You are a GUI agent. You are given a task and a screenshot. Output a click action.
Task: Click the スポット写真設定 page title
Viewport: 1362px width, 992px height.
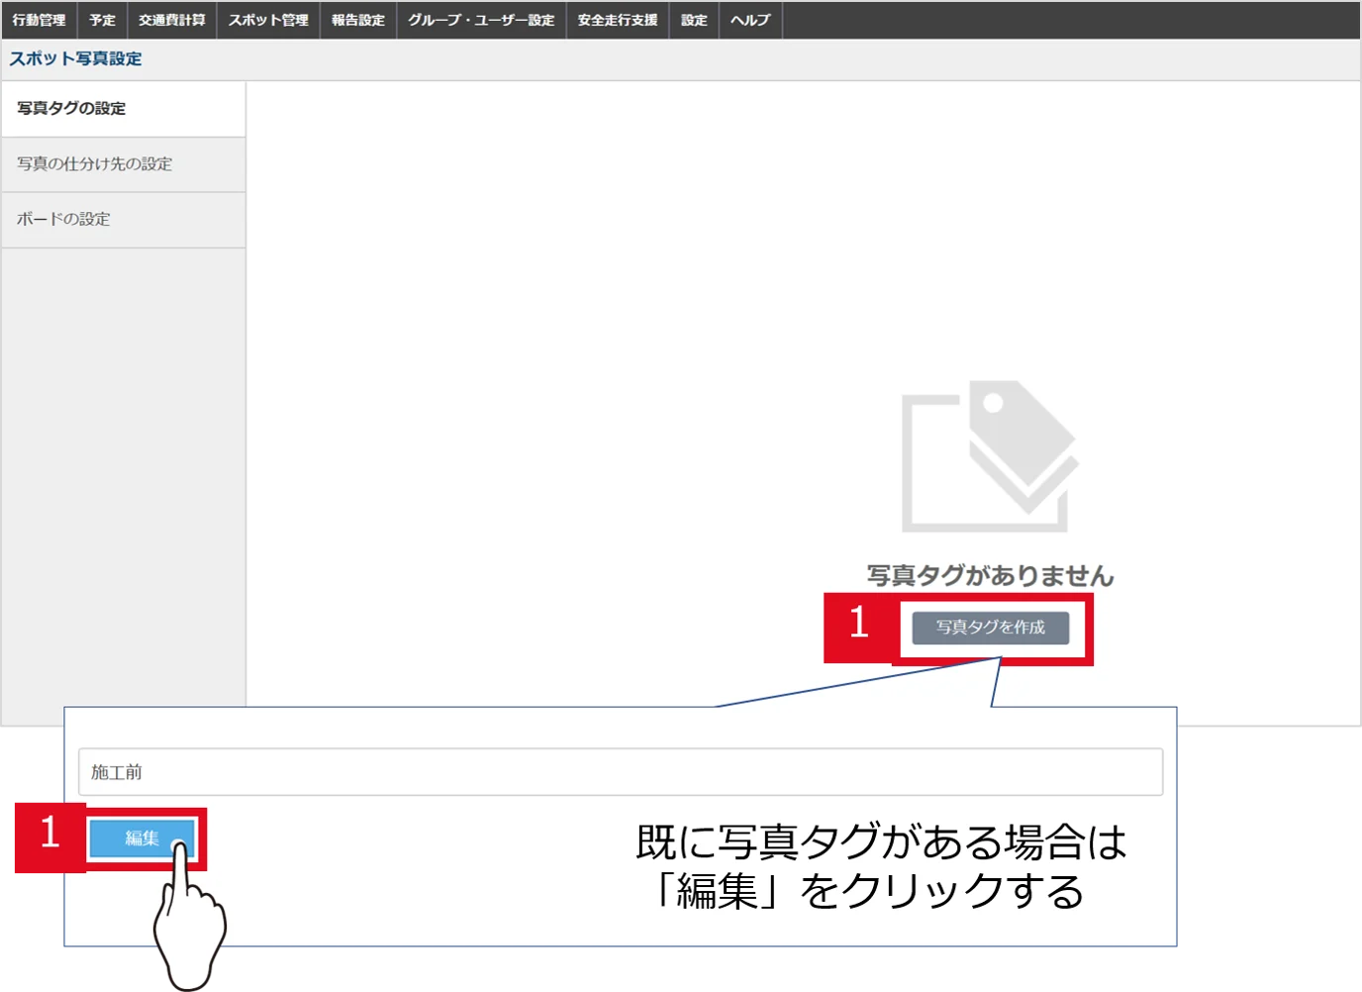pos(76,59)
